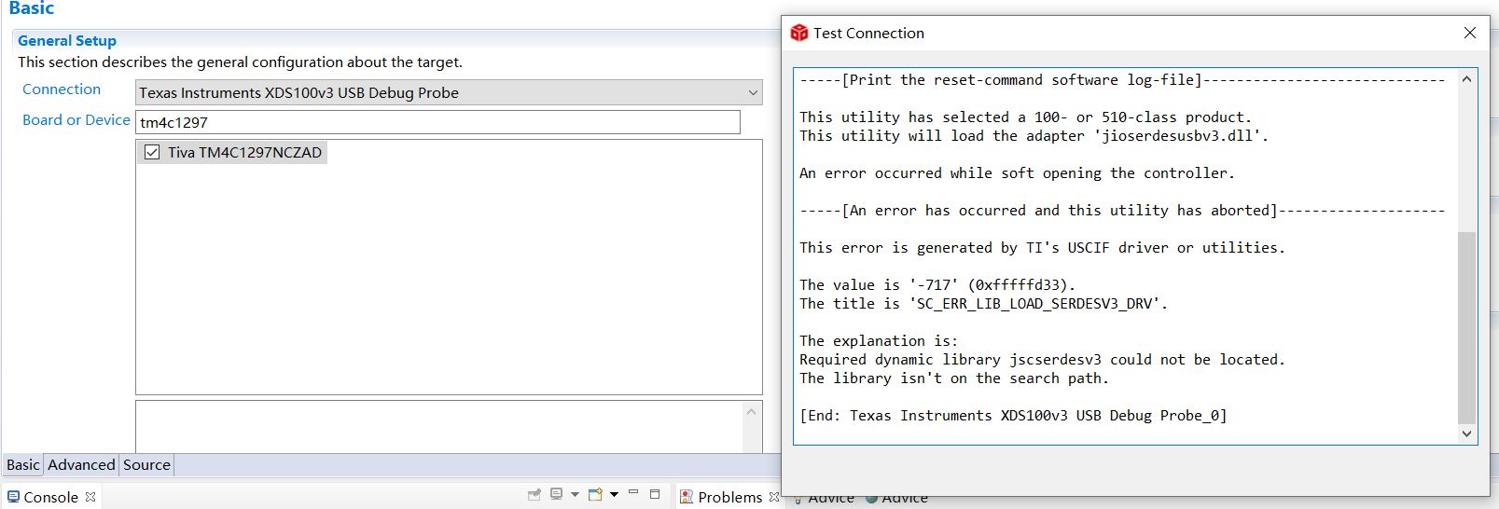The image size is (1499, 509).
Task: Click 'This utility will load the adapter' line
Action: point(1034,136)
